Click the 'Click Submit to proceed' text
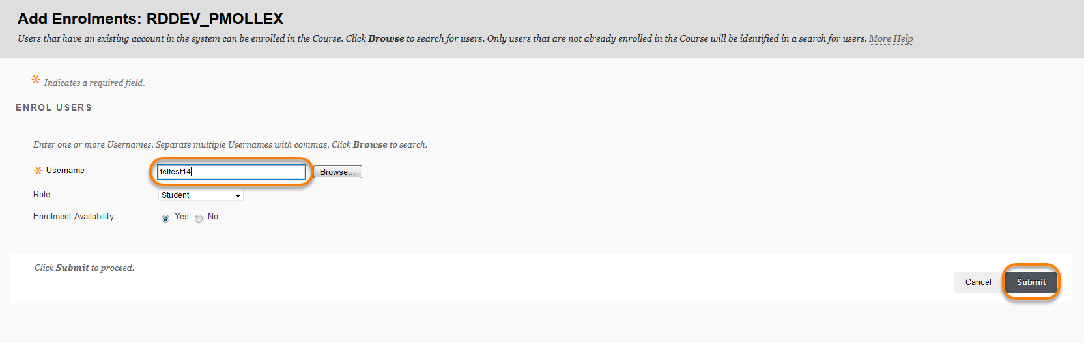The width and height of the screenshot is (1084, 343). tap(85, 268)
